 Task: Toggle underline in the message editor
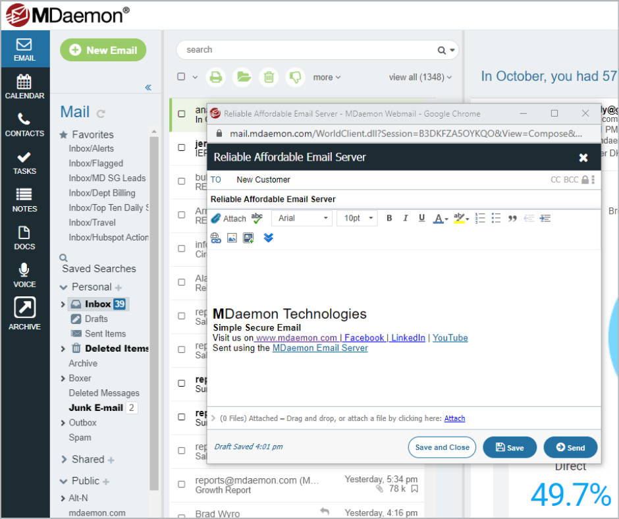(421, 218)
